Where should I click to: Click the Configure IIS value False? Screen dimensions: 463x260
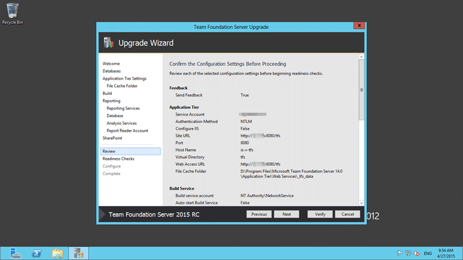[x=245, y=128]
